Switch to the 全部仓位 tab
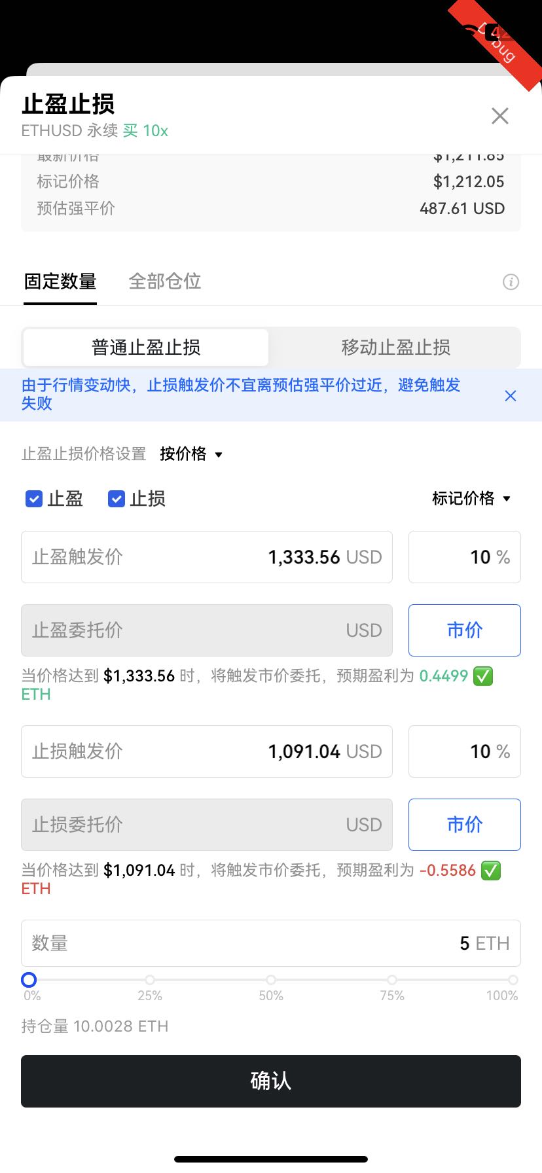This screenshot has height=1173, width=542. coord(165,281)
